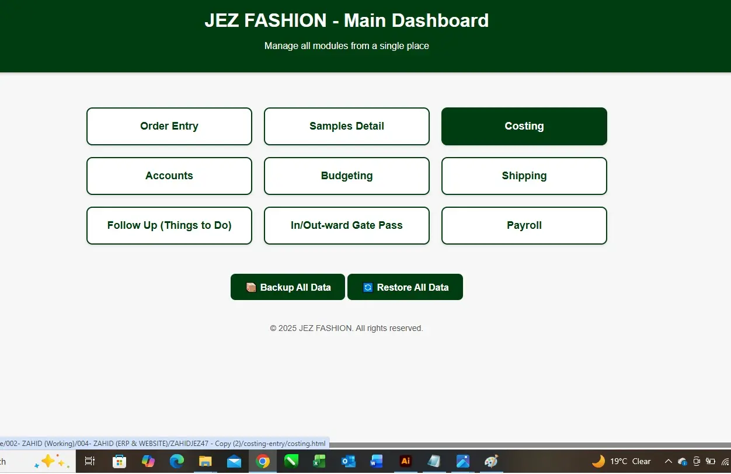Open the Samples Detail module
This screenshot has height=474, width=731.
click(347, 126)
